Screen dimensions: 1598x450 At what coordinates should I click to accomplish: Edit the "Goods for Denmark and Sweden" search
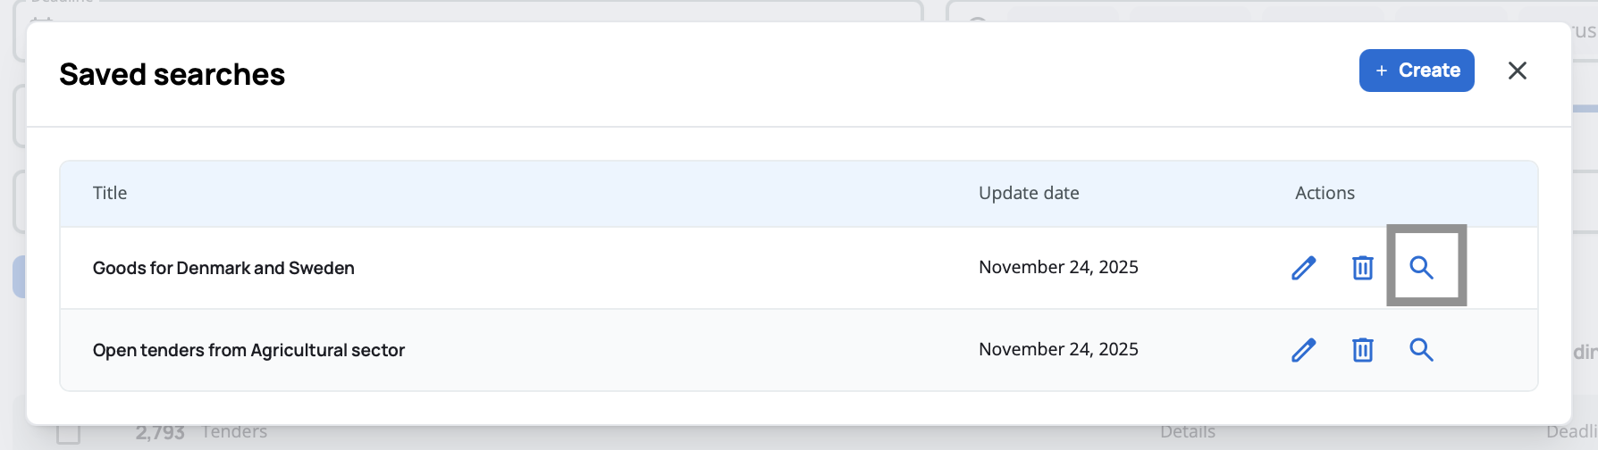[x=1304, y=268]
